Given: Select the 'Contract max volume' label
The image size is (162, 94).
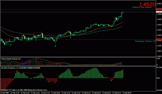Looking at the screenshot, I should point(142,7).
